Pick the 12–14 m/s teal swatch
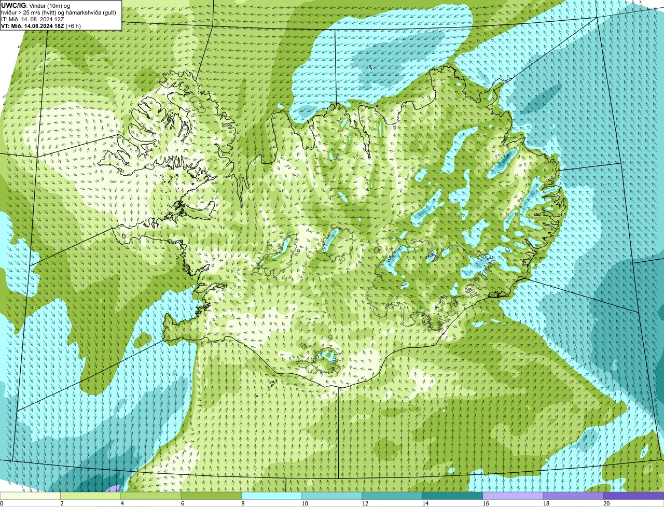The image size is (664, 507). [x=392, y=496]
